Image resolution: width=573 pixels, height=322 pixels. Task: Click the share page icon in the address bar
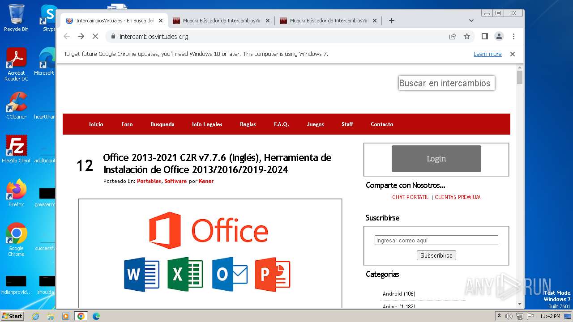point(453,36)
